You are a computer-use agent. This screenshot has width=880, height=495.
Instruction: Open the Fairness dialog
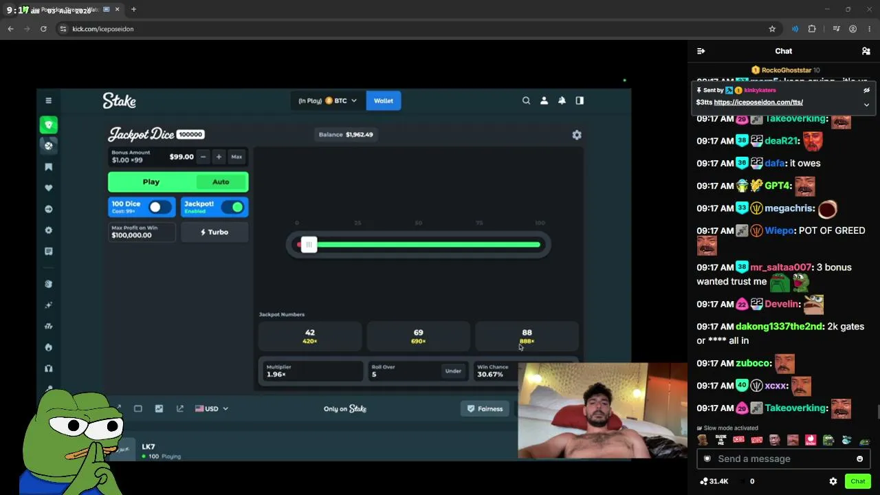[485, 408]
